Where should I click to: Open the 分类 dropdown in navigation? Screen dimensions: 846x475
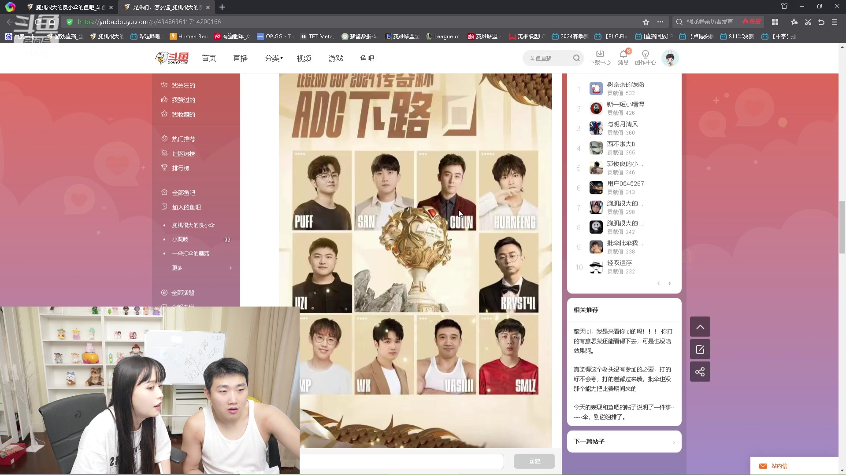[274, 58]
